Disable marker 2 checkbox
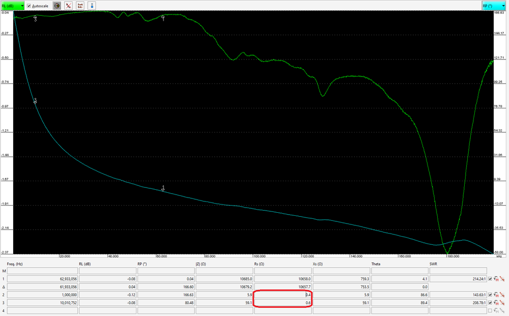 click(490, 295)
